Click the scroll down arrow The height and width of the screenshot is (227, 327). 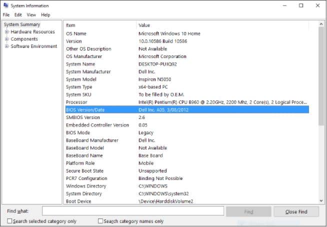click(x=321, y=200)
